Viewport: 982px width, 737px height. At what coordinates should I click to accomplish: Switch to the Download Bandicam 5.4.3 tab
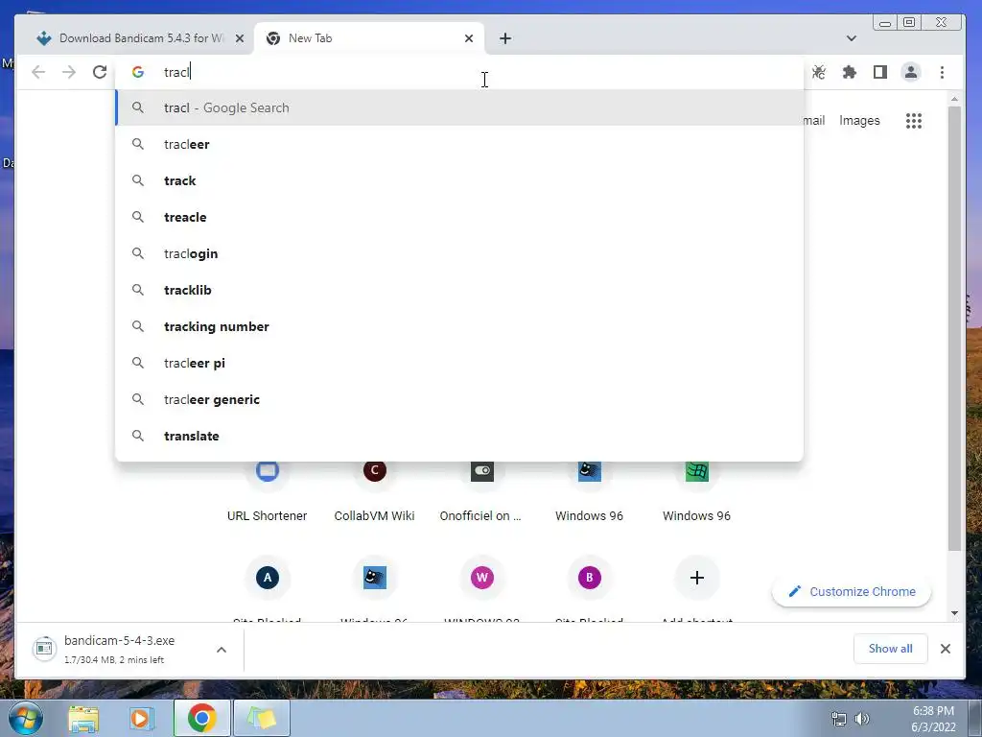(141, 38)
